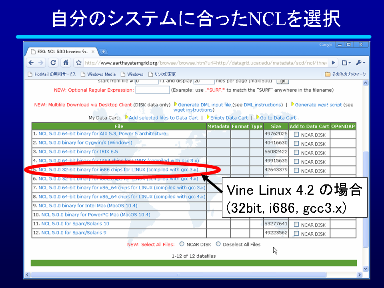Open the x86_64 LINUX gcc 4.x binary link
This screenshot has width=384, height=288.
tap(122, 197)
